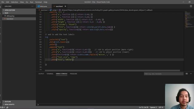Image resolution: width=194 pixels, height=109 pixels.
Task: Open the Go menu
Action: 27,2
